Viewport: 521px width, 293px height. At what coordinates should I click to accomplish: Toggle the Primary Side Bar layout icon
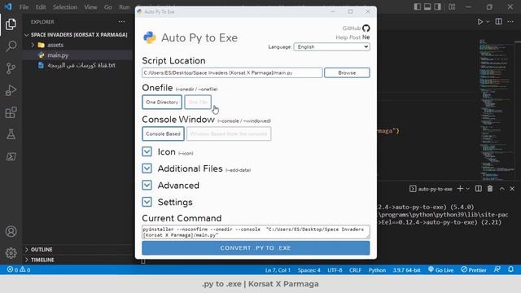point(418,7)
